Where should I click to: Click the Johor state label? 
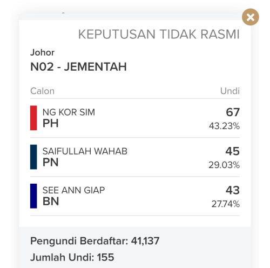[x=42, y=52]
